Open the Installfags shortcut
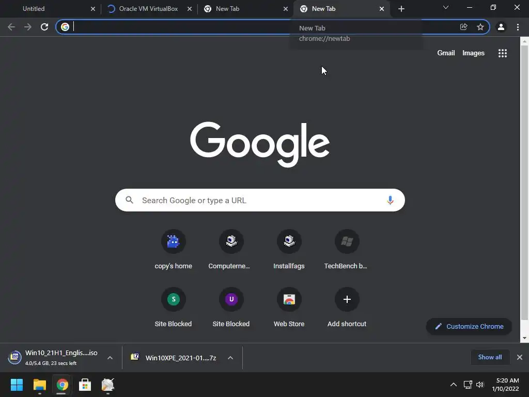Screen dimensions: 529x397 coord(289,250)
